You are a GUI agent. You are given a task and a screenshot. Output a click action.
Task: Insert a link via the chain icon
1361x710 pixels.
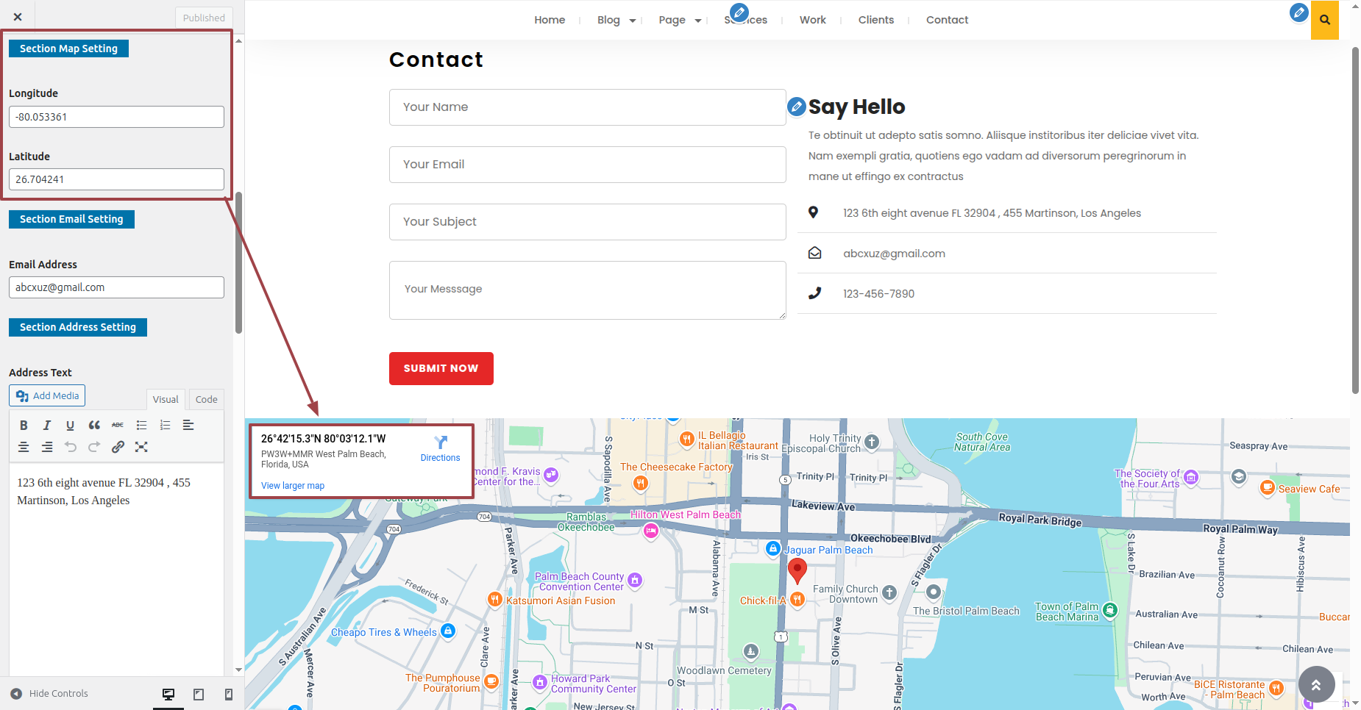pos(118,447)
